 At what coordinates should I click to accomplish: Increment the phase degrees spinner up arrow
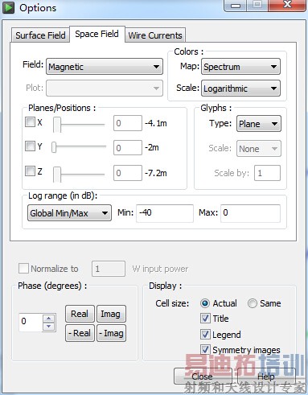click(x=49, y=319)
